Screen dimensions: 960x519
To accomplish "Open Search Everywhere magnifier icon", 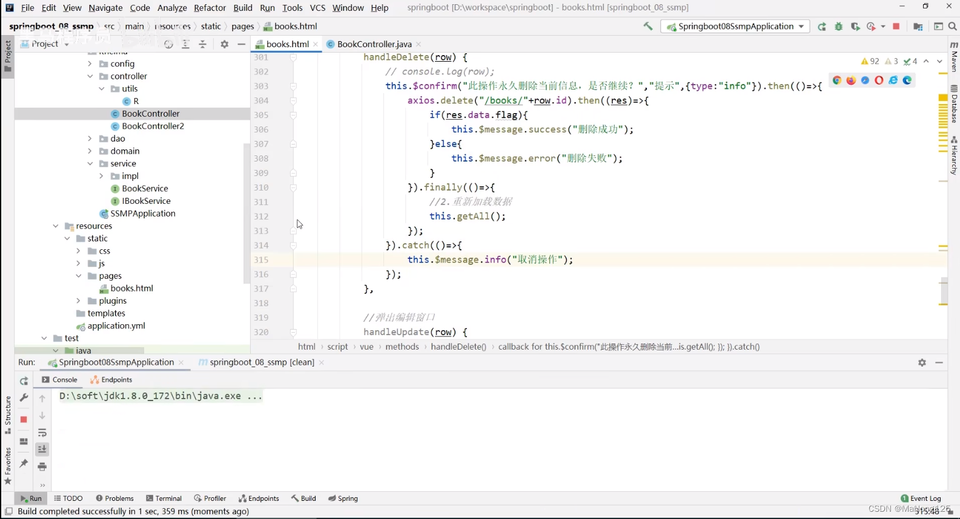I will (x=953, y=27).
